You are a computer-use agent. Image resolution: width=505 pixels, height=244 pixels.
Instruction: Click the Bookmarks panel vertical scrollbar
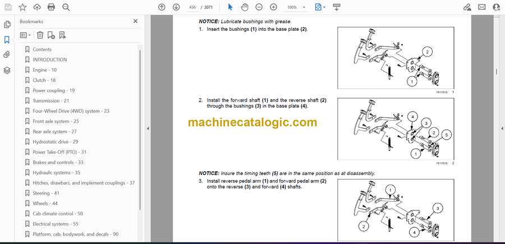(x=140, y=129)
